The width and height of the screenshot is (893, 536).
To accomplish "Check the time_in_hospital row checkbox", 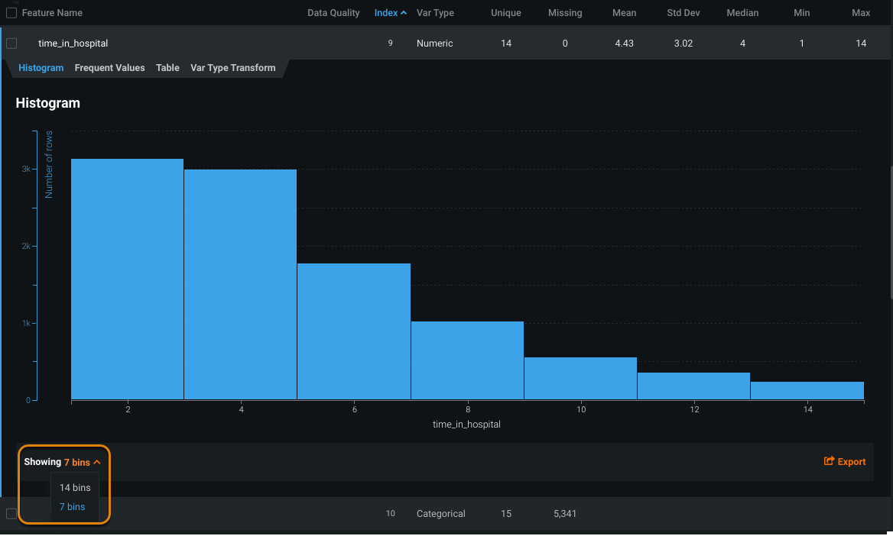I will pyautogui.click(x=11, y=44).
